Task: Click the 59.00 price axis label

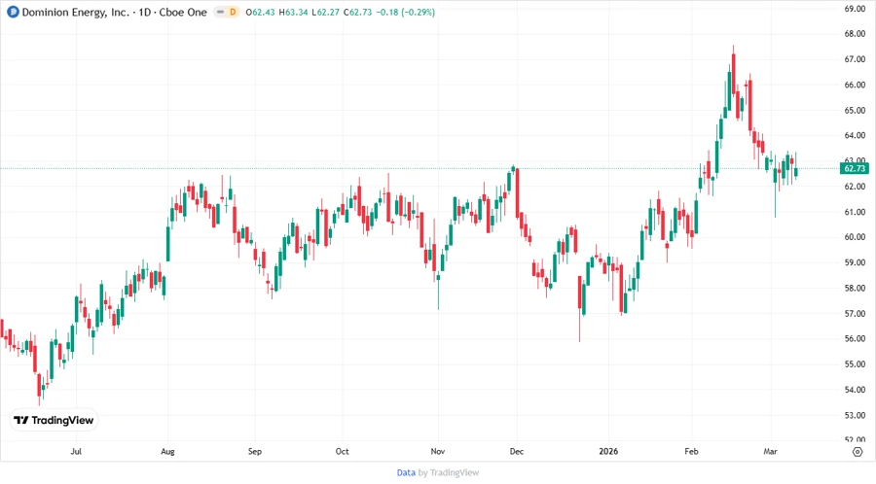Action: 855,262
